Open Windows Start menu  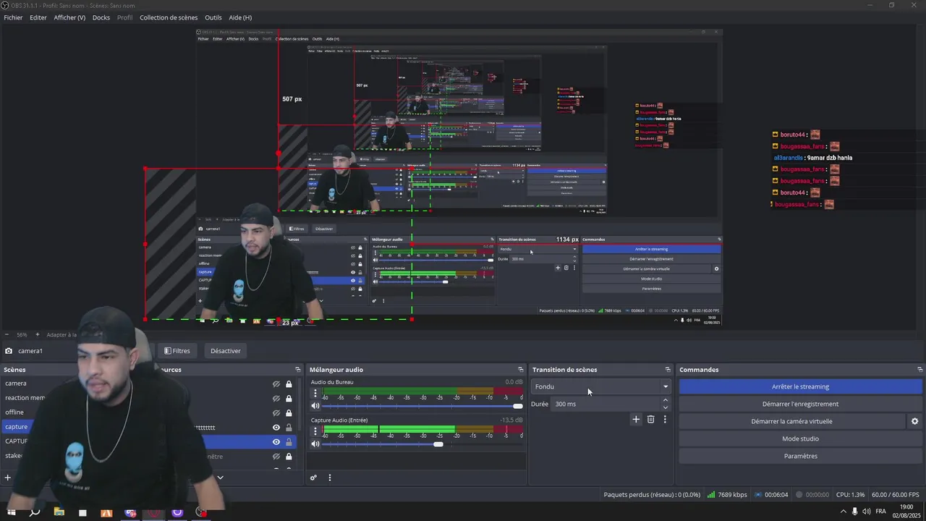click(11, 512)
